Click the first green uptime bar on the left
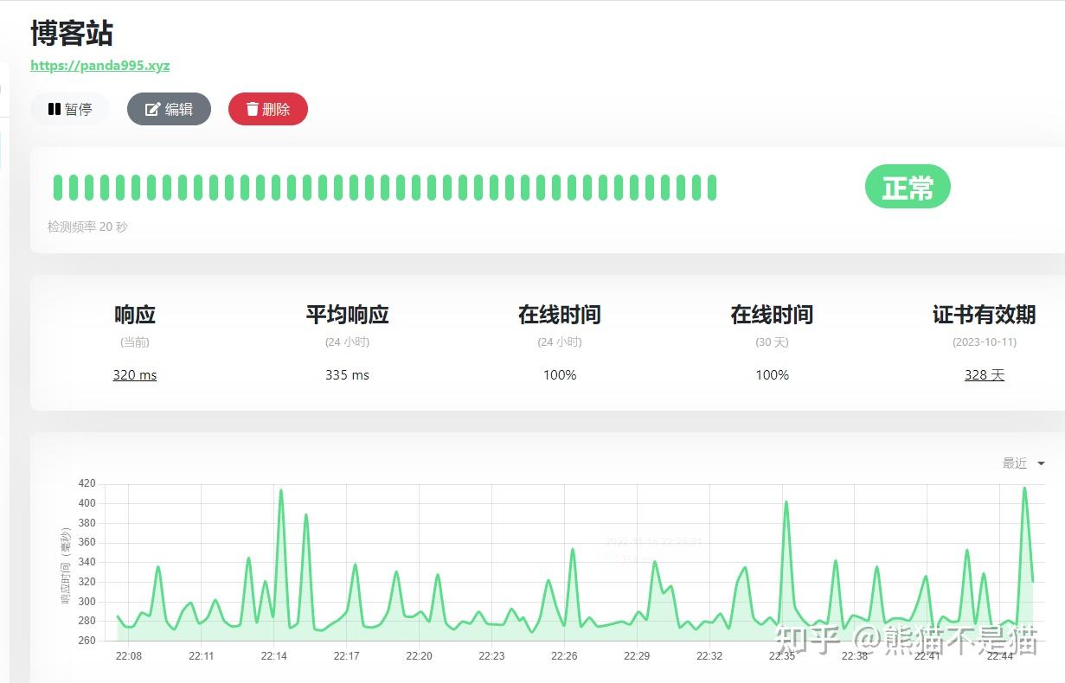 57,186
